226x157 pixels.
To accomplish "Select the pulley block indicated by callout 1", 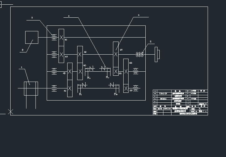I will (x=31, y=88).
